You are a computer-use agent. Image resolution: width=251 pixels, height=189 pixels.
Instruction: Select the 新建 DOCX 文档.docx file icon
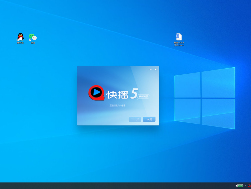179,40
